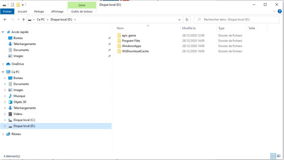This screenshot has width=284, height=160.
Task: Open the recent locations dropdown
Action: tap(18, 20)
